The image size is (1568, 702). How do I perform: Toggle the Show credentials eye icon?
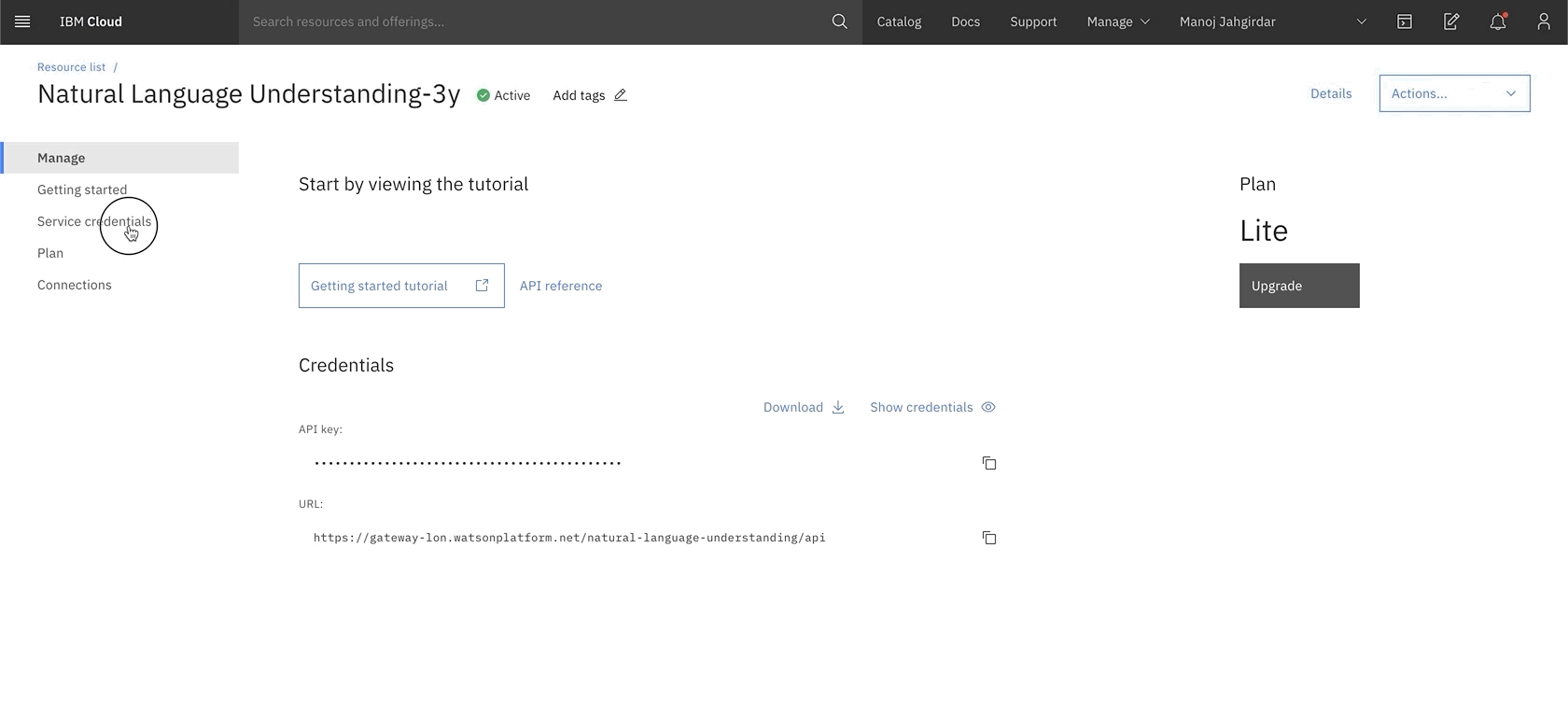click(988, 407)
